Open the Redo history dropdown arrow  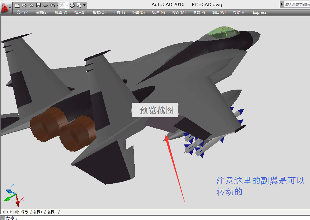click(67, 5)
